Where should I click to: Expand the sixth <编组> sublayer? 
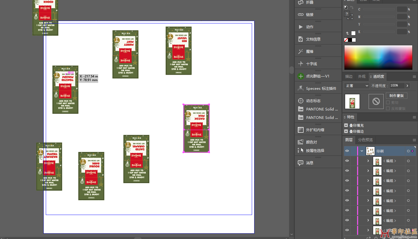[368, 210]
